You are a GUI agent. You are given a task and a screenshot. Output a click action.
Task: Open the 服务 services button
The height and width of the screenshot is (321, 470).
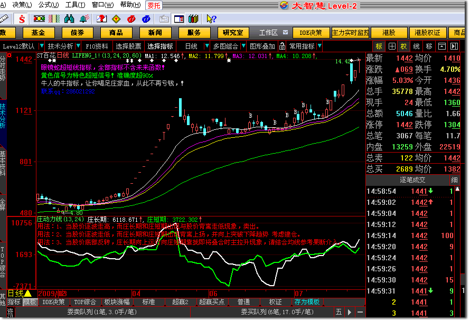click(x=194, y=32)
